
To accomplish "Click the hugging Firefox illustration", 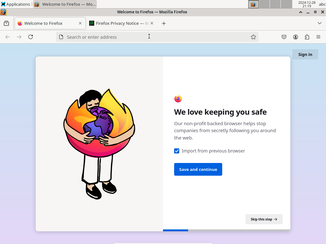I will (x=99, y=144).
